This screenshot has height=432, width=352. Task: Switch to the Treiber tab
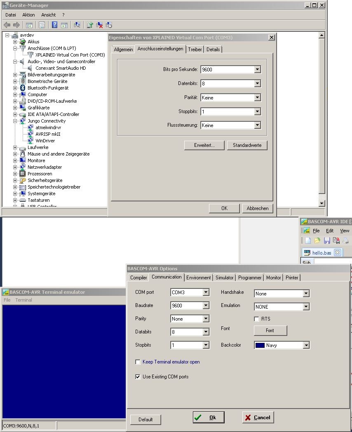[195, 50]
